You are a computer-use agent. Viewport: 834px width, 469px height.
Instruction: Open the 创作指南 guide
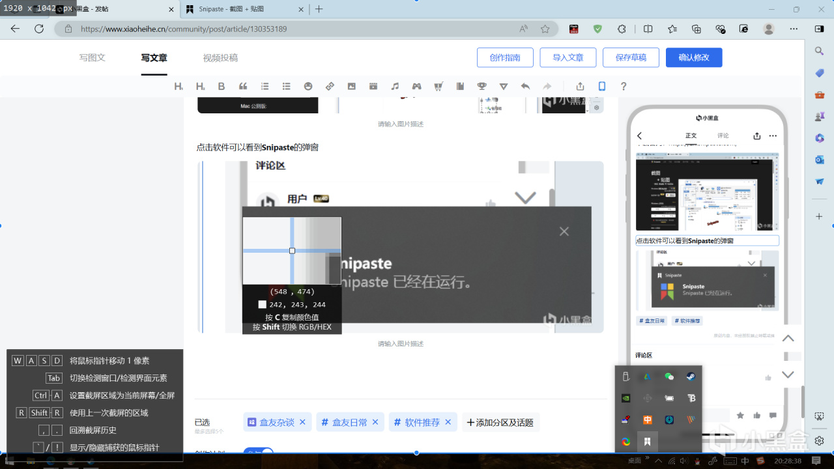click(505, 57)
